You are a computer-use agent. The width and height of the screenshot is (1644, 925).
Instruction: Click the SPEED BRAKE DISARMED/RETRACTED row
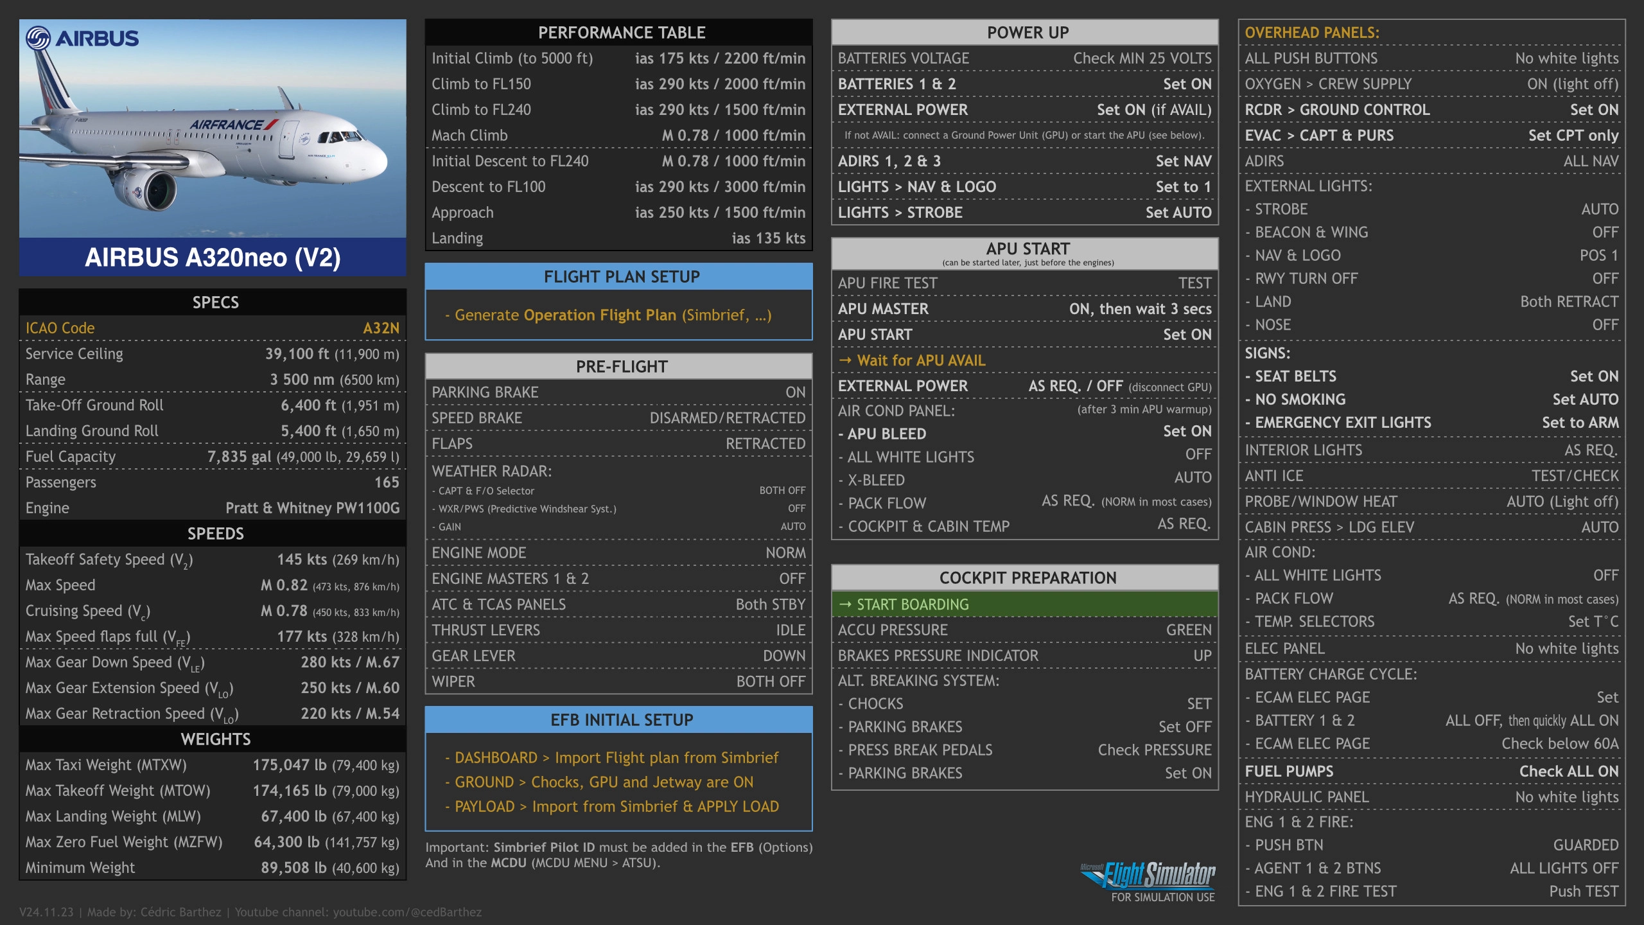[619, 418]
